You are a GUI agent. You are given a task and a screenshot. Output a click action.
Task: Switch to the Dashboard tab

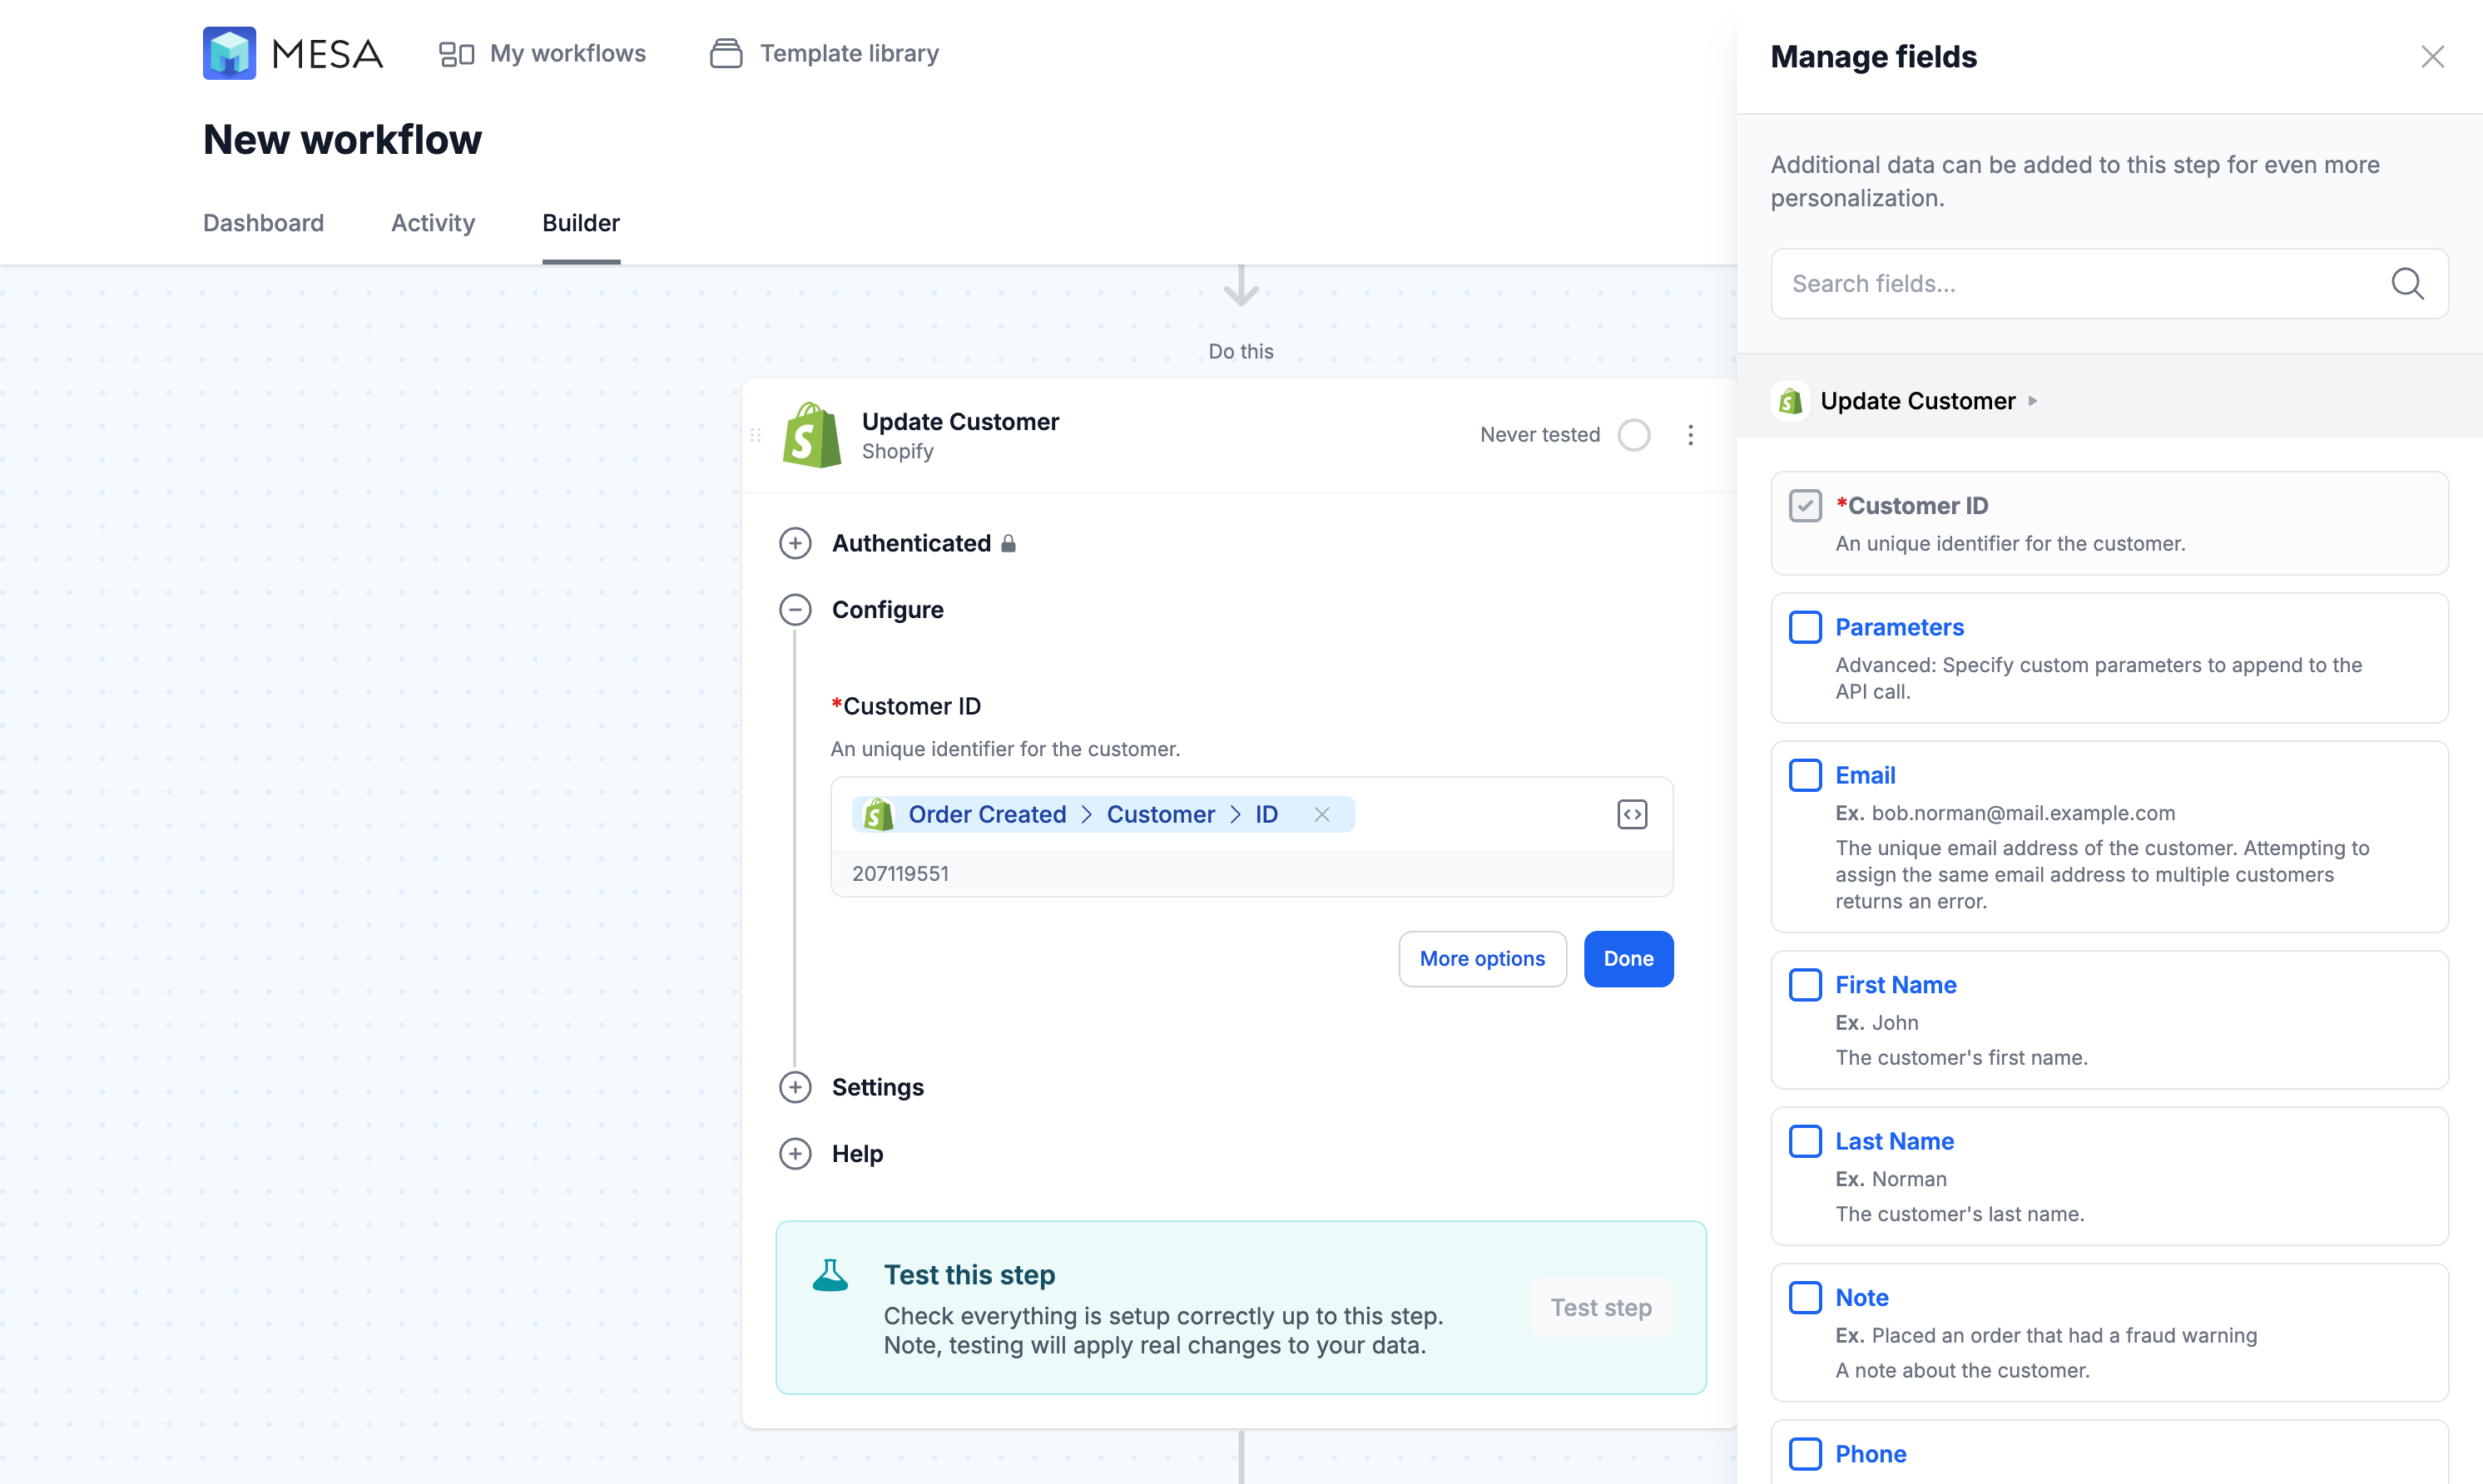(x=263, y=223)
